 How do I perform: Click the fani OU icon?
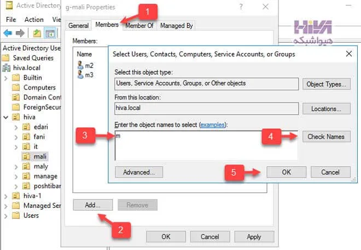(x=26, y=137)
